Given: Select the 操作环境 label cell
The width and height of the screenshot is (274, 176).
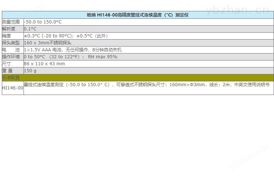Looking at the screenshot, I should (x=13, y=57).
